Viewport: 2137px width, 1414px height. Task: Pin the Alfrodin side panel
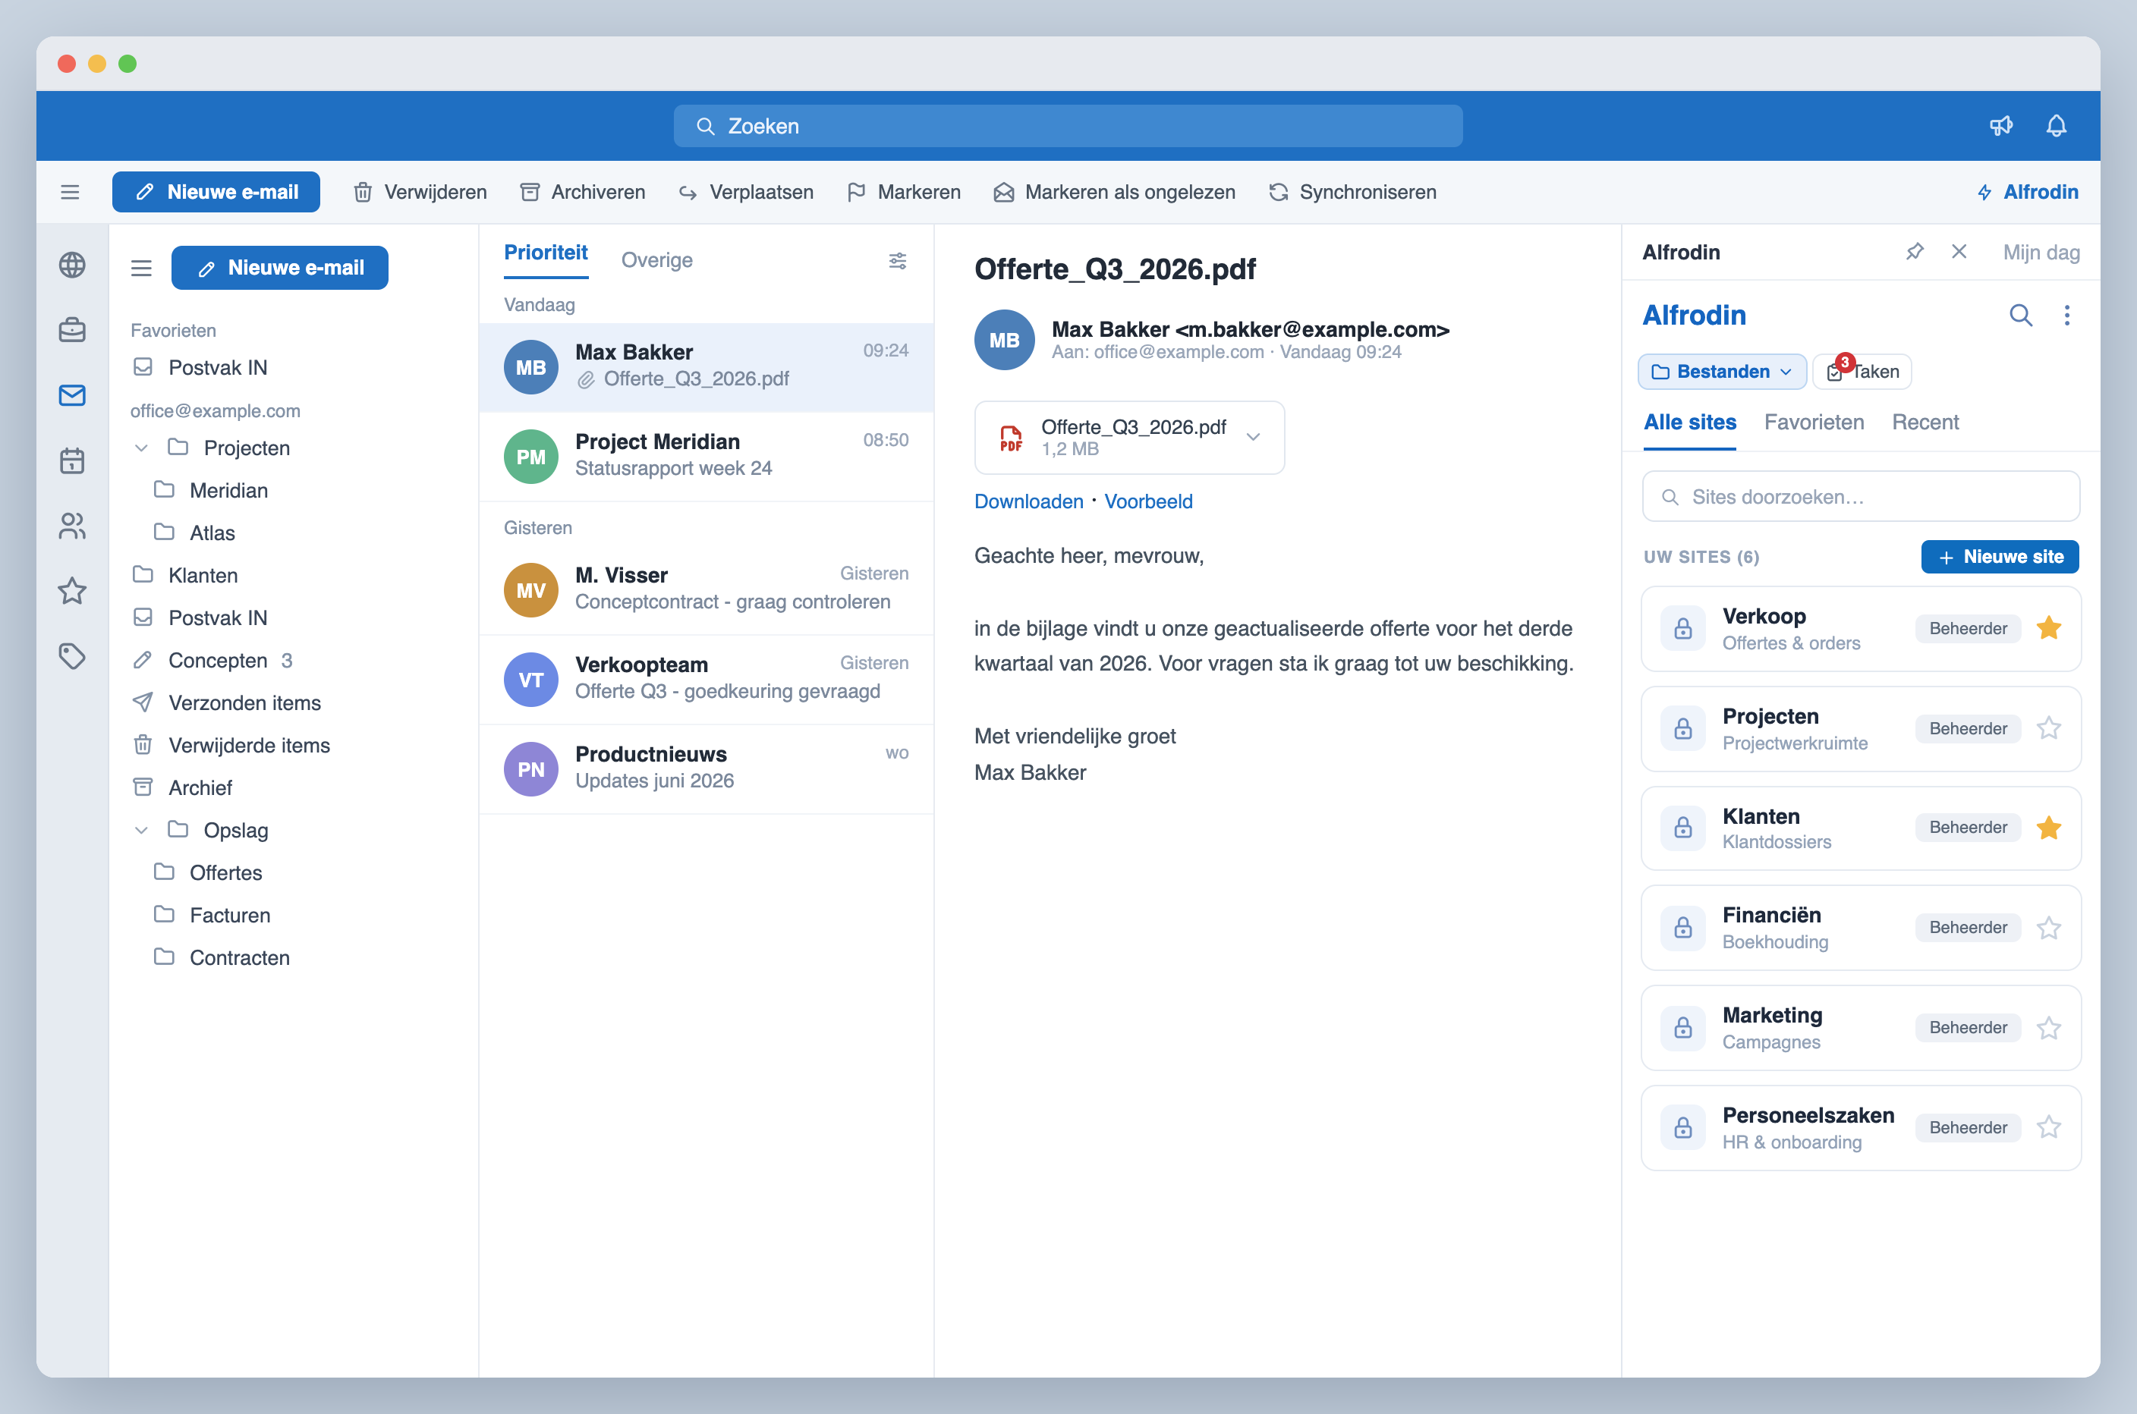click(x=1914, y=252)
